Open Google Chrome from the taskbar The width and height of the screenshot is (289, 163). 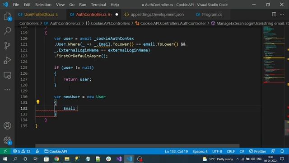[56, 159]
